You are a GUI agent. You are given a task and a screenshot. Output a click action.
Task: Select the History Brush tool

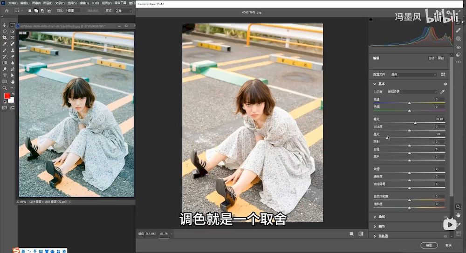click(x=5, y=56)
